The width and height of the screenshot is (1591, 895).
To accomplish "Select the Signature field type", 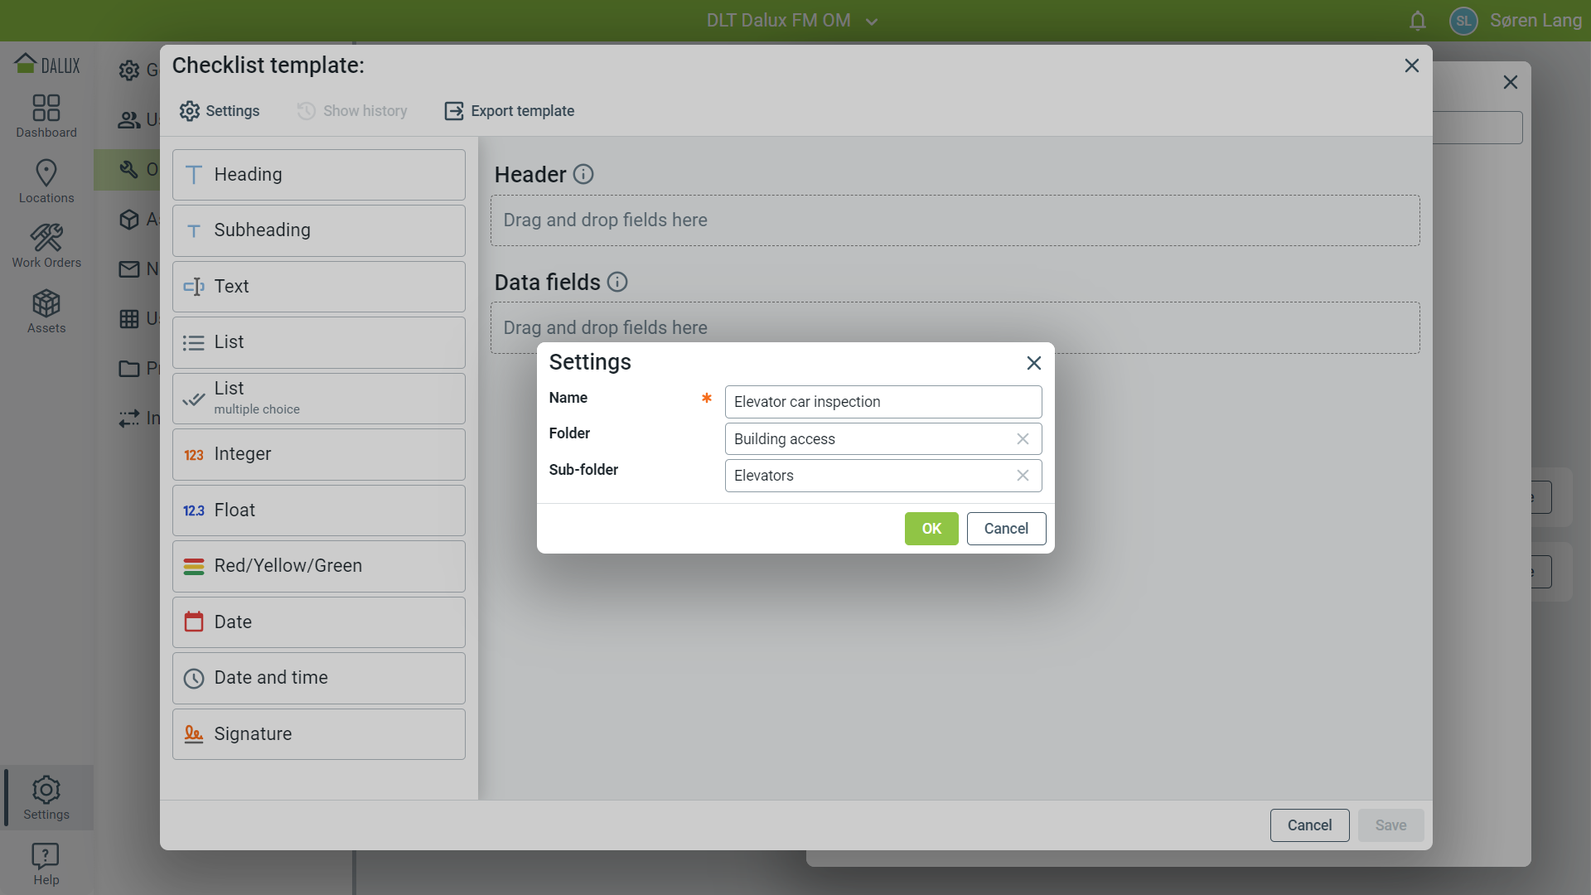I will tap(319, 734).
